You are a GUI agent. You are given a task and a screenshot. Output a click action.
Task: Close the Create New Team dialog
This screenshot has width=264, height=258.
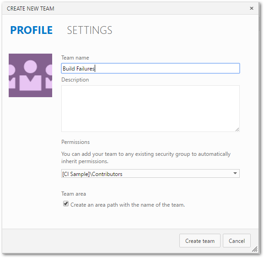click(x=251, y=8)
